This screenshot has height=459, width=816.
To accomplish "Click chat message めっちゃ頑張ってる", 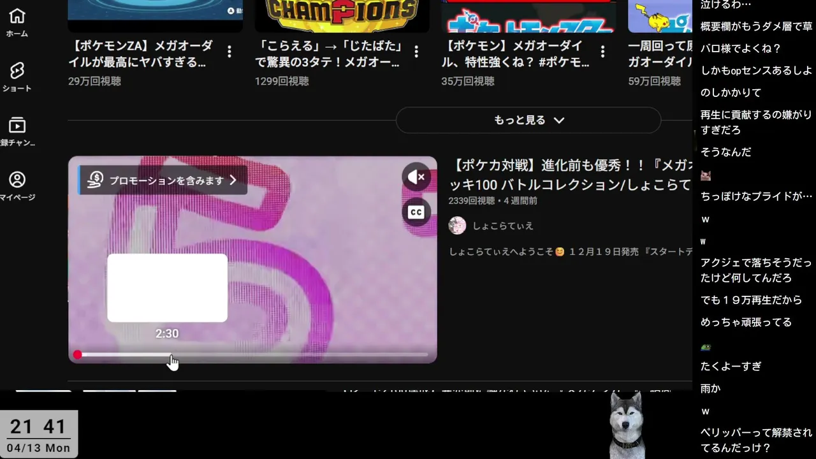I will point(746,322).
